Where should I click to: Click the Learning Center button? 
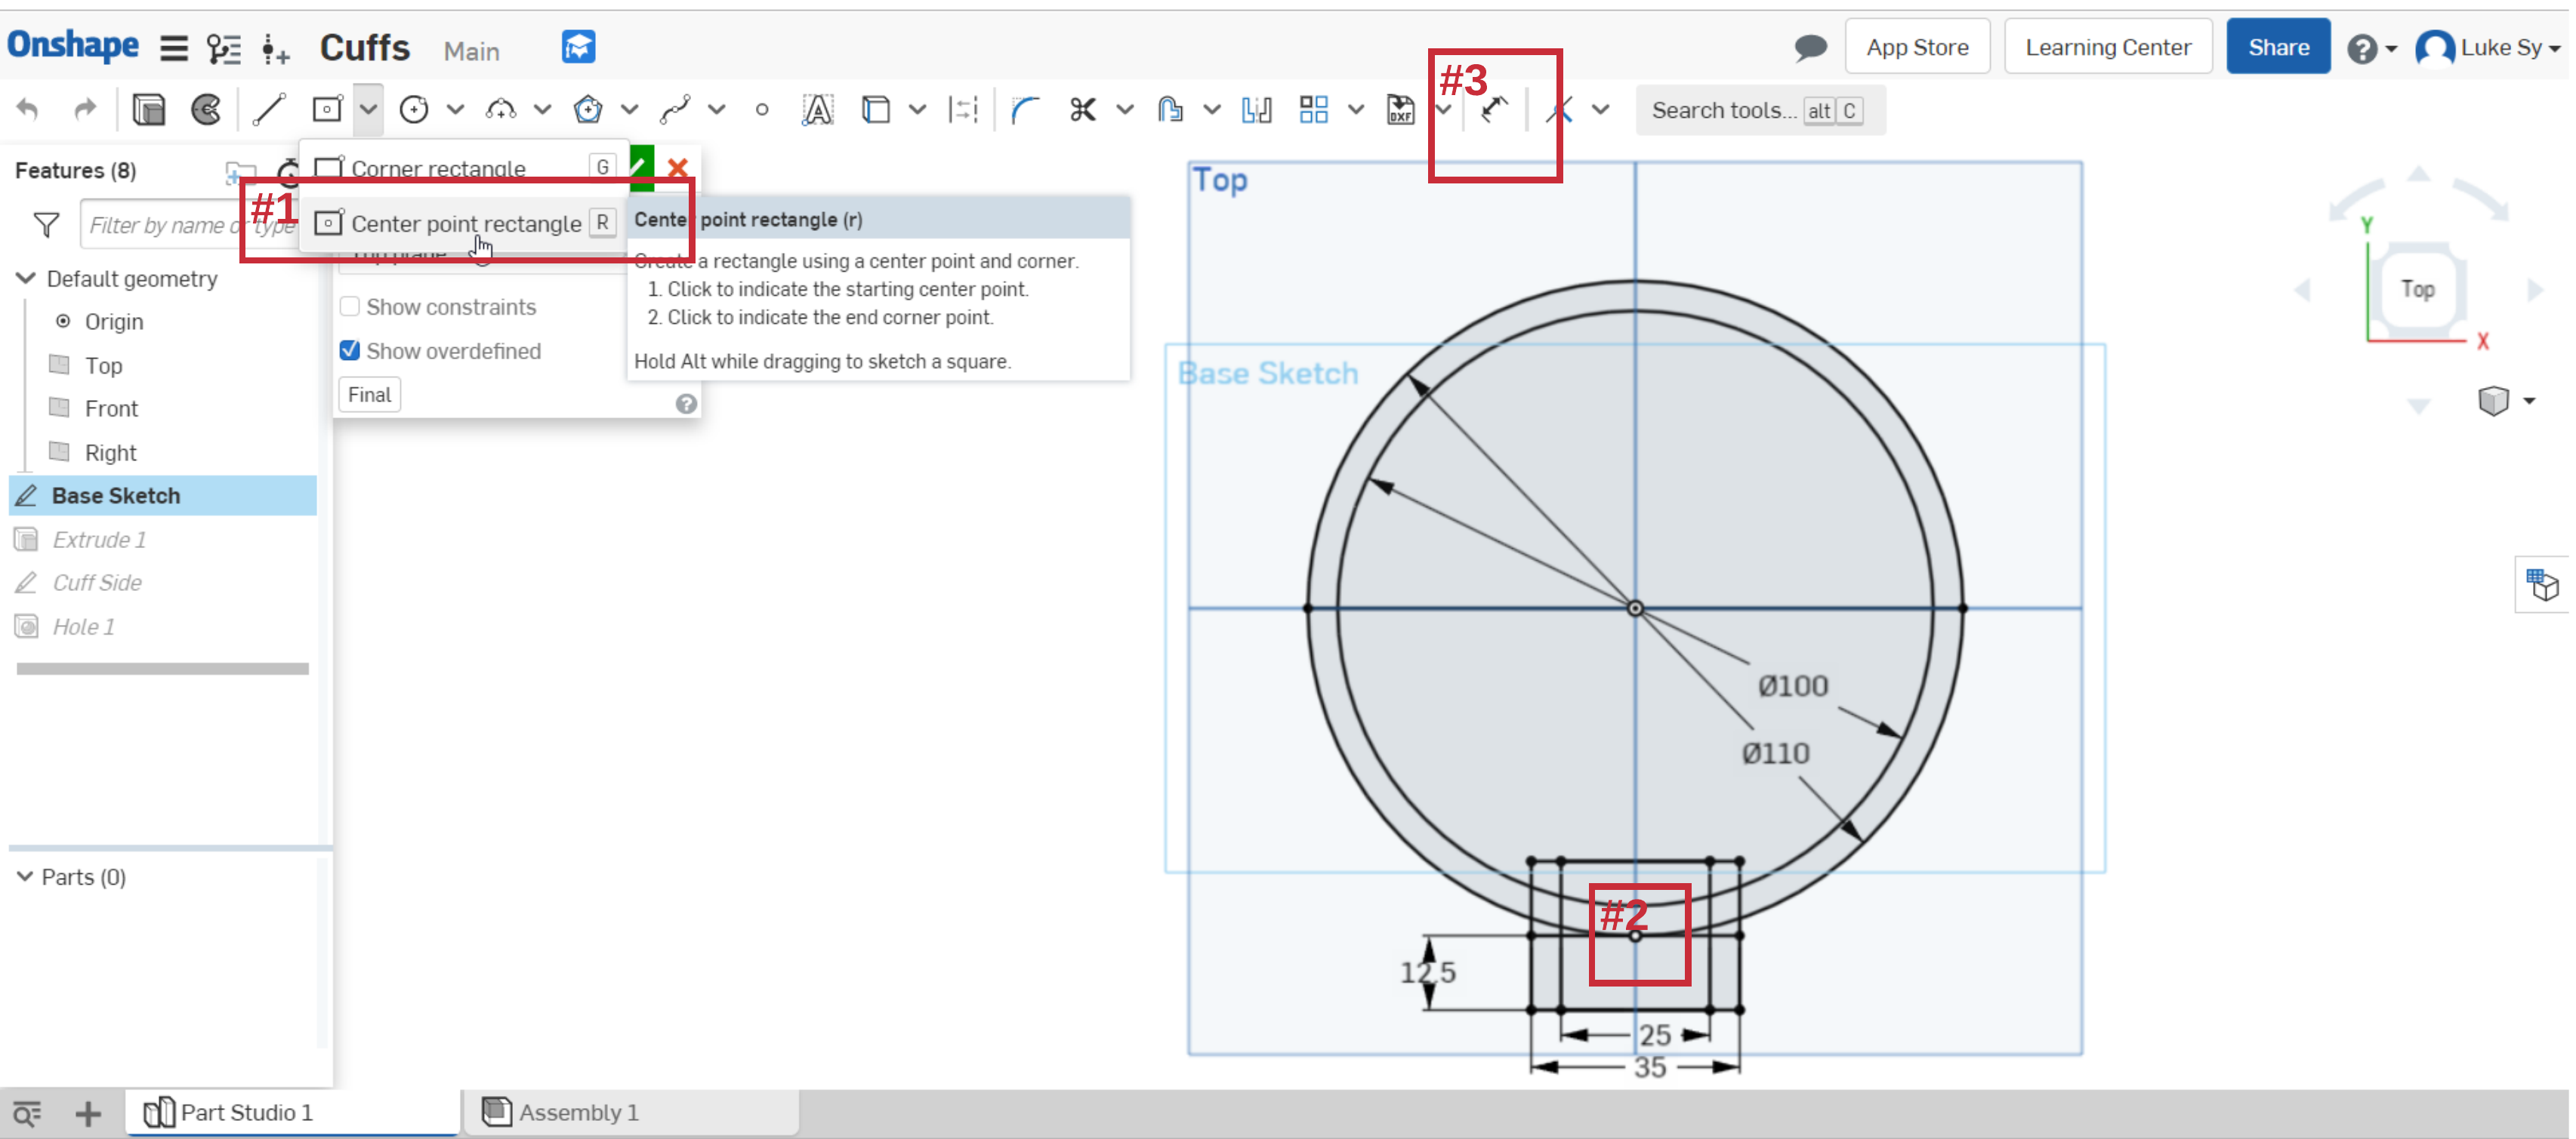[x=2108, y=48]
